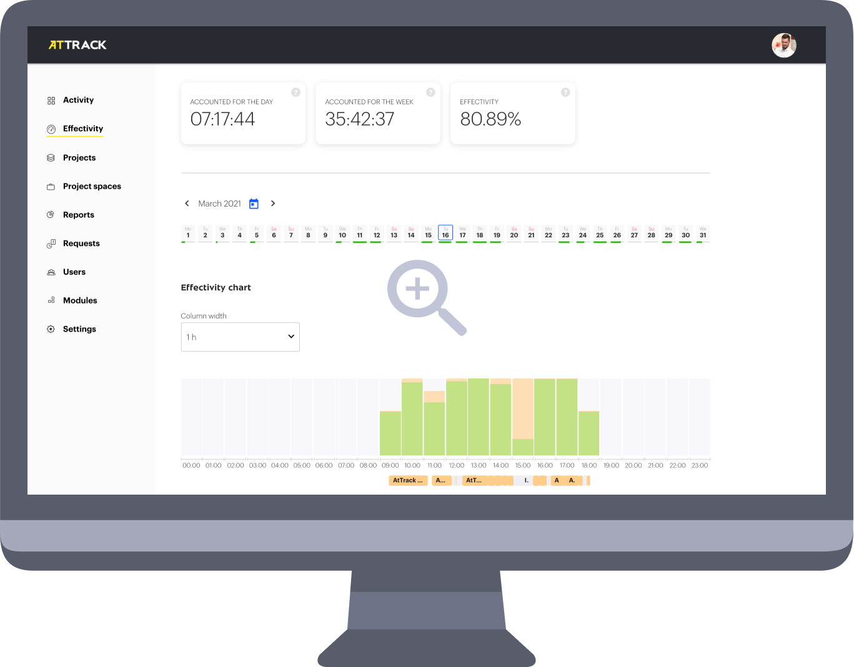
Task: Click the Settings gear icon
Action: 51,329
